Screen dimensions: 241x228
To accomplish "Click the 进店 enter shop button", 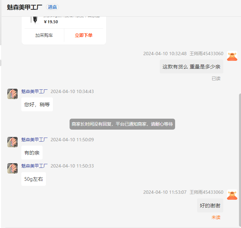I will pyautogui.click(x=52, y=7).
